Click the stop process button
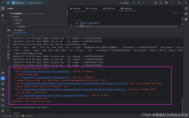Image resolution: width=189 pixels, height=118 pixels. coord(12,35)
